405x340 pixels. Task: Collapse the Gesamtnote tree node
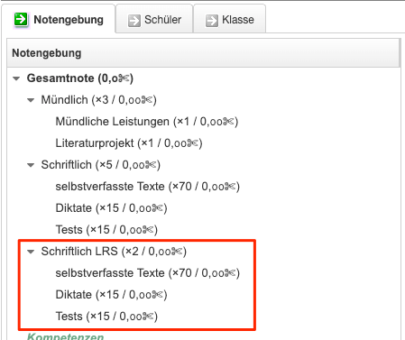16,78
